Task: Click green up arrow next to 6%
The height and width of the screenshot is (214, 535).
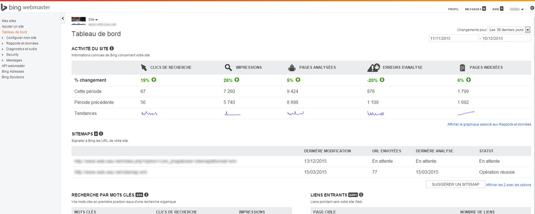Action: pos(468,80)
